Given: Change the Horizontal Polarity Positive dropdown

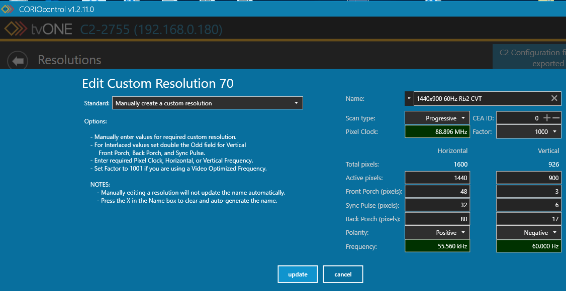Looking at the screenshot, I should click(x=437, y=233).
